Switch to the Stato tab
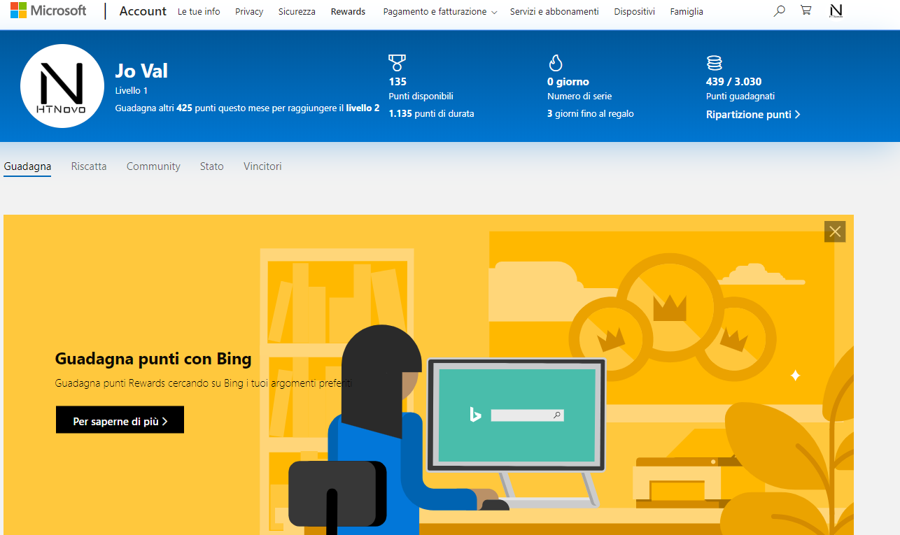The image size is (900, 535). tap(212, 166)
